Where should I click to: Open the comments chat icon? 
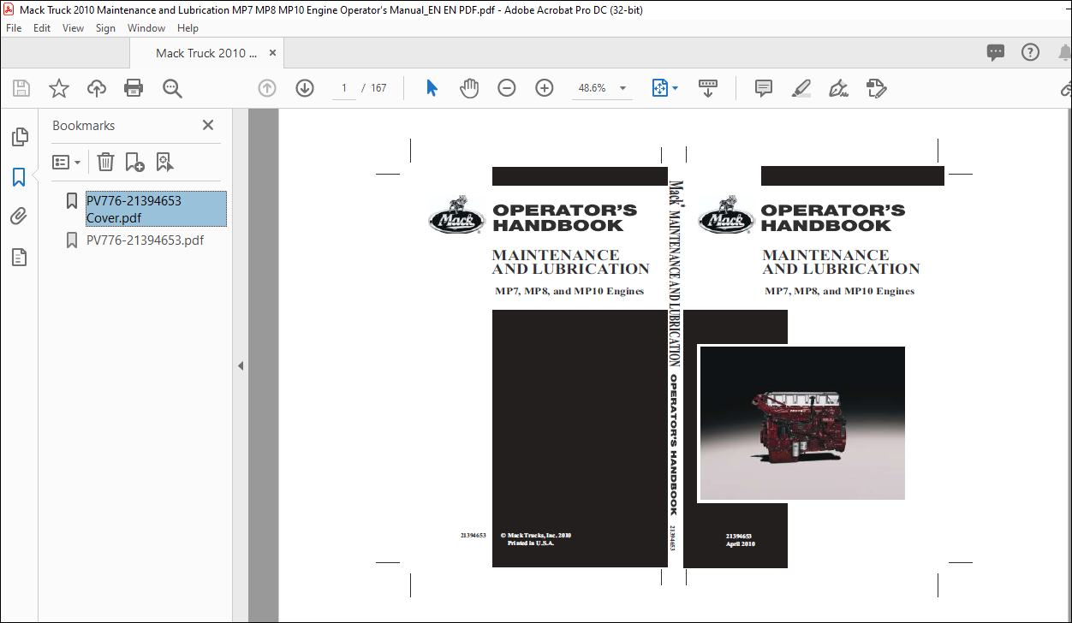pyautogui.click(x=995, y=52)
